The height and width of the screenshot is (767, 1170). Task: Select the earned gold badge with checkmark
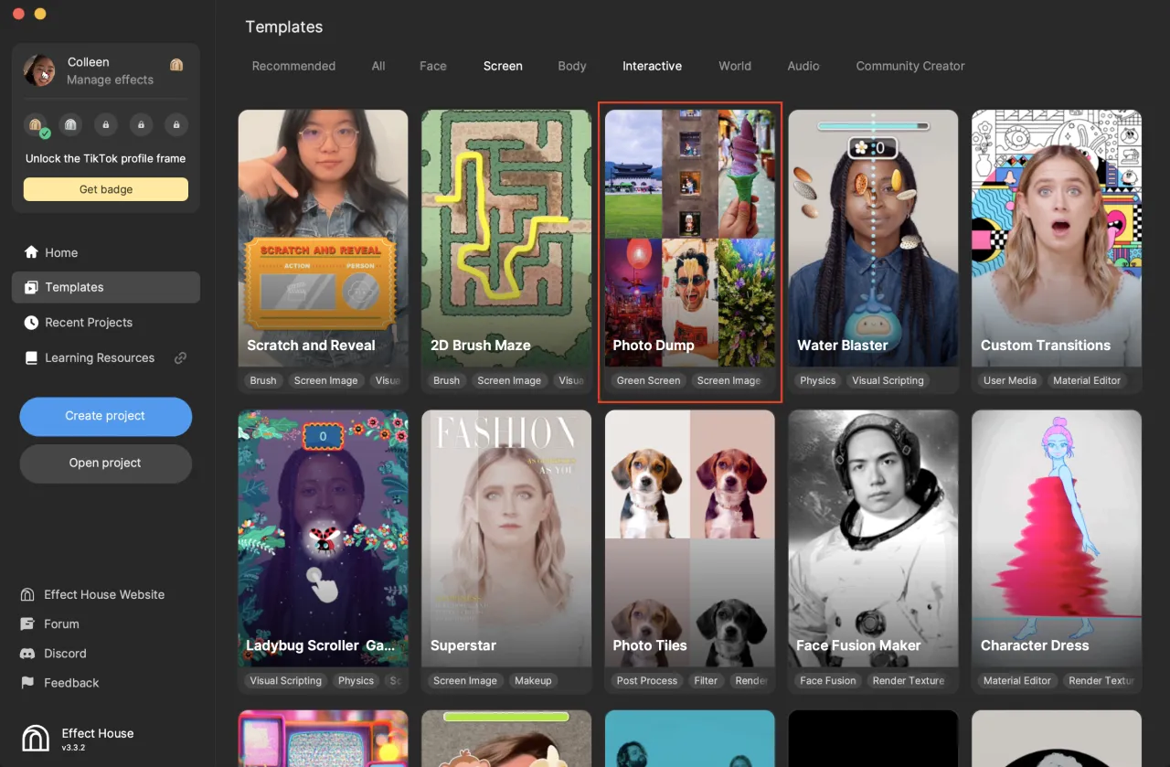pyautogui.click(x=33, y=124)
